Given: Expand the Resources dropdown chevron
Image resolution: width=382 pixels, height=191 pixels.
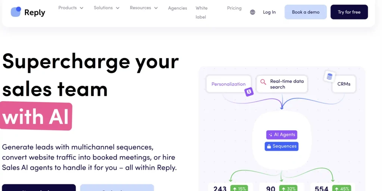Looking at the screenshot, I should 156,8.
